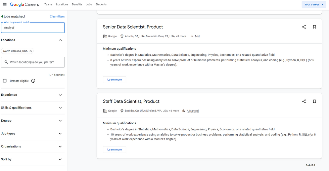This screenshot has width=329, height=171.
Task: Click Learn more for Senior Data Scientist
Action: click(114, 80)
